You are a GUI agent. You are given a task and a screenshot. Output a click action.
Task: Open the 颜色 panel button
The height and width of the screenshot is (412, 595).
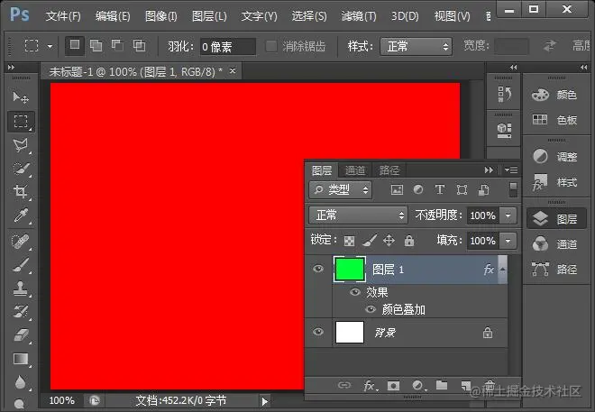[554, 95]
